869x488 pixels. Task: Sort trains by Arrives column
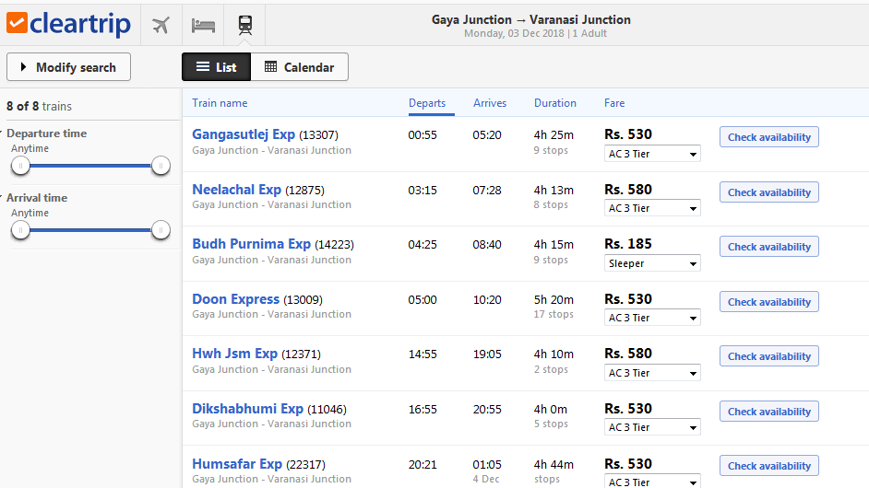coord(490,103)
